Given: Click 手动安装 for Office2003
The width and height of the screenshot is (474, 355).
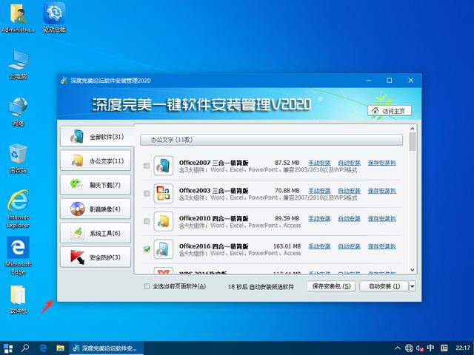Looking at the screenshot, I should click(x=319, y=191).
